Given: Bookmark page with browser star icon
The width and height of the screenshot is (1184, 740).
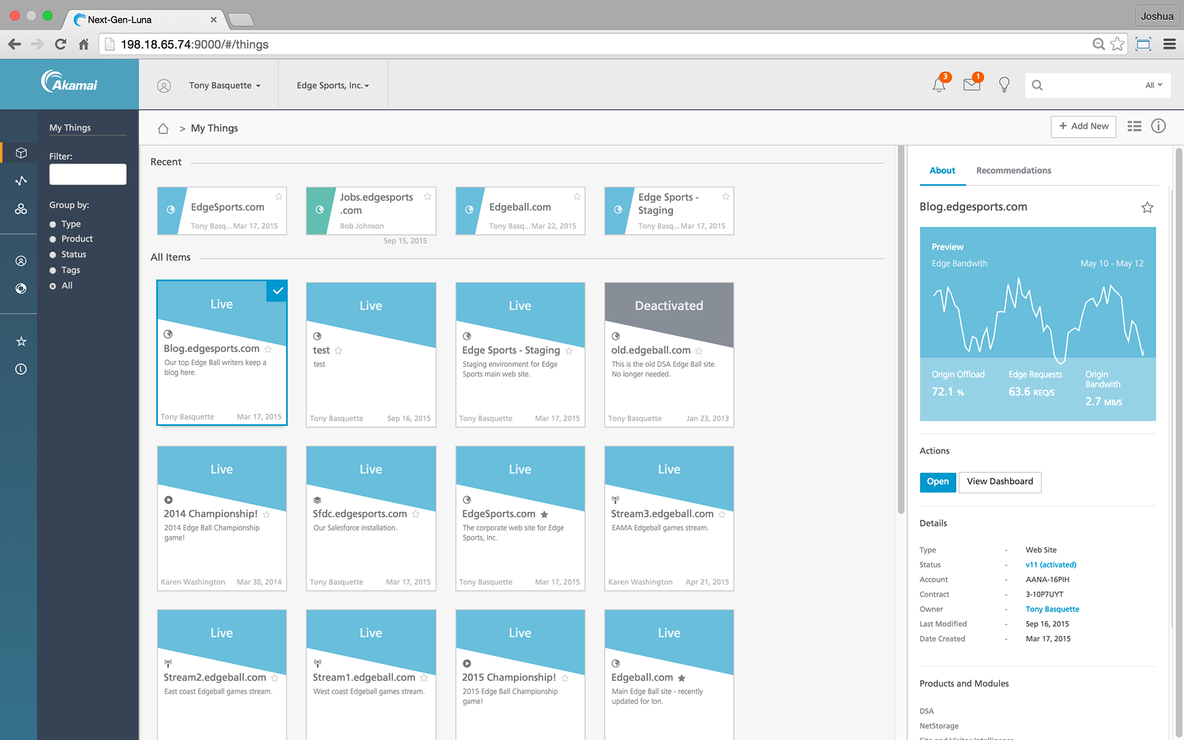Looking at the screenshot, I should pyautogui.click(x=1117, y=44).
